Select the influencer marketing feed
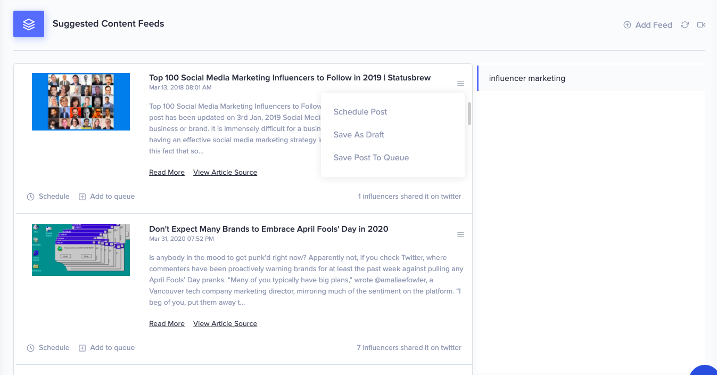 591,78
